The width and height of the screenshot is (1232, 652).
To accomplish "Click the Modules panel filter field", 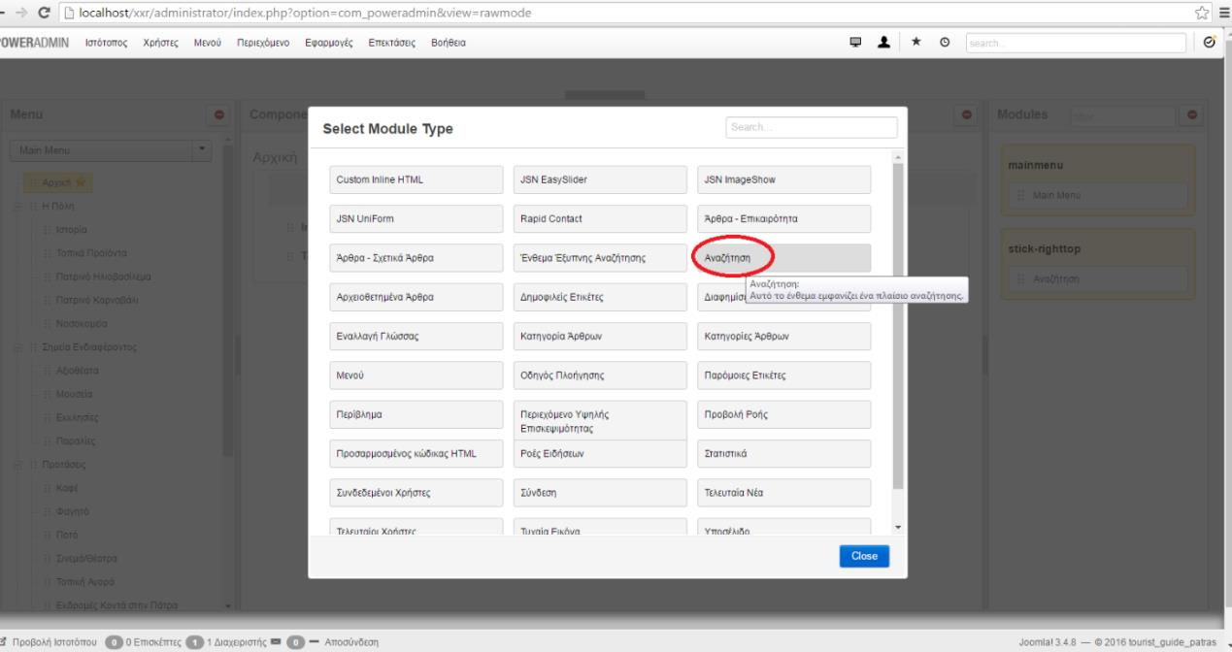I will click(x=1121, y=115).
